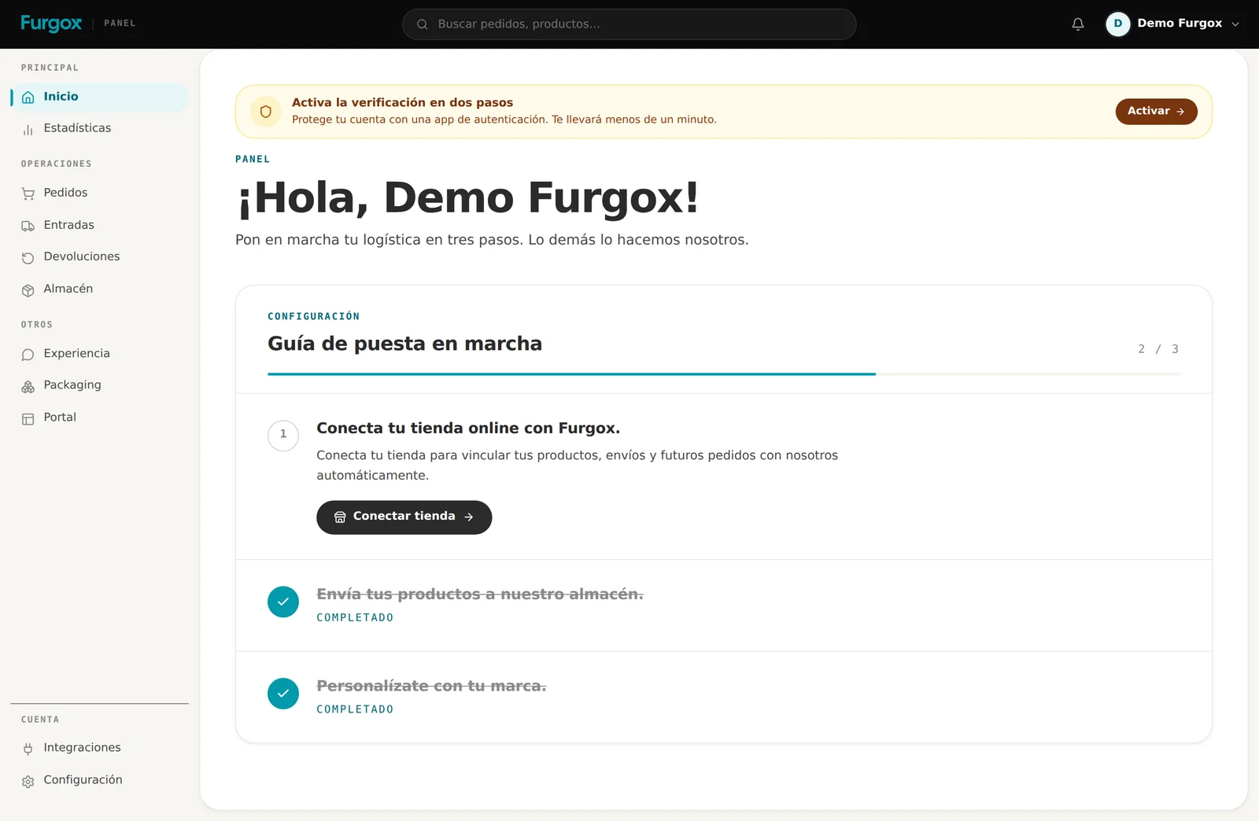Open Devoluciones in the sidebar
Image resolution: width=1259 pixels, height=821 pixels.
tap(99, 256)
